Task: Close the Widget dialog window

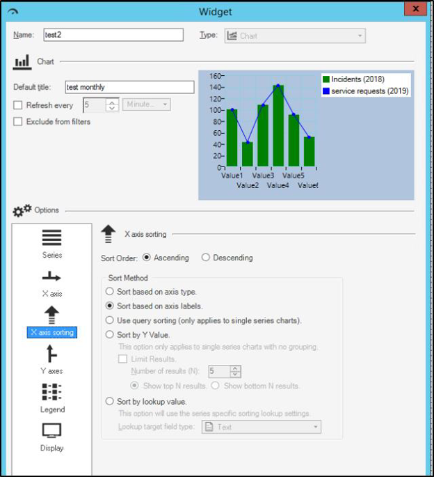Action: click(415, 10)
